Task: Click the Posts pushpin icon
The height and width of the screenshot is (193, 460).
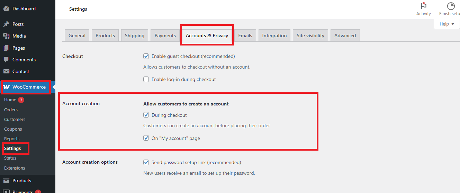Action: click(6, 24)
